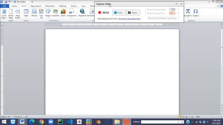Insert a Page Break
This screenshot has width=223, height=125.
coord(18,14)
